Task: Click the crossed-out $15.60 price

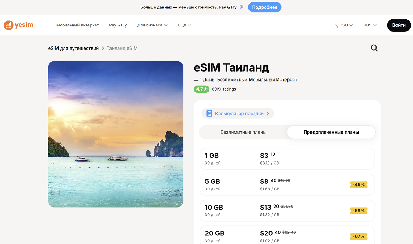Action: point(284,180)
